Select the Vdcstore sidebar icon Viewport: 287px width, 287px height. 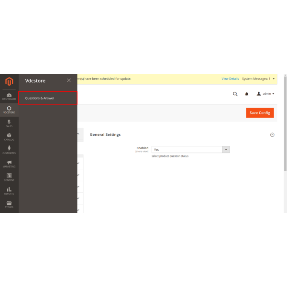pyautogui.click(x=9, y=110)
